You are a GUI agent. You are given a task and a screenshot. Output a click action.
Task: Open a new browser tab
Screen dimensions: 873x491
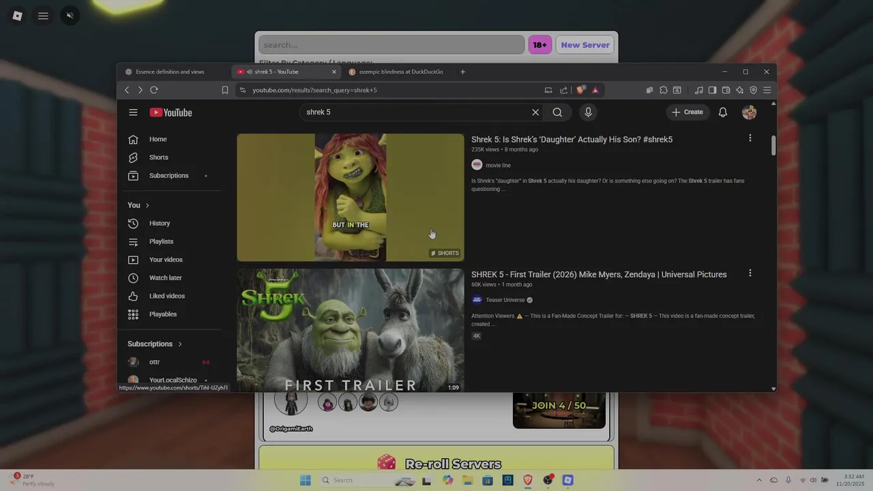(x=462, y=72)
